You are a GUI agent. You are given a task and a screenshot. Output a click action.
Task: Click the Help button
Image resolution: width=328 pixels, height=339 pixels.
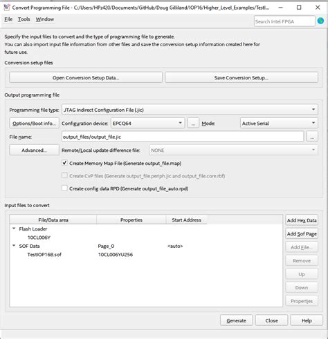coord(307,320)
